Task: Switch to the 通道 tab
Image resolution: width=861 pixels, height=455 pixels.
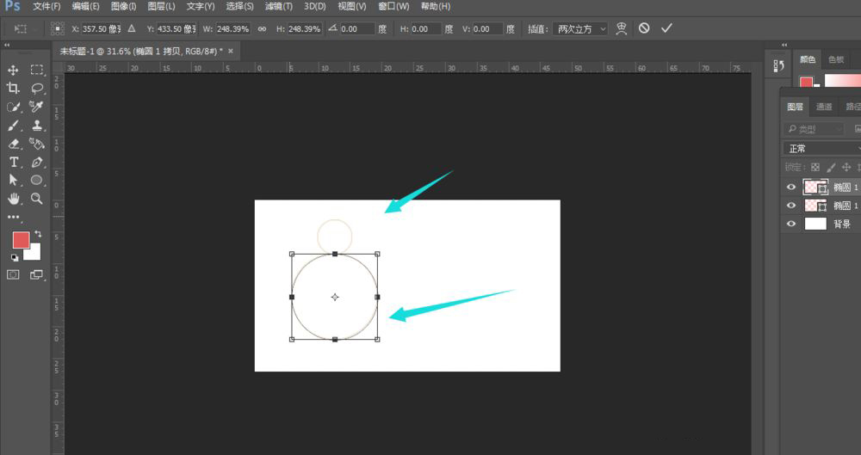Action: (824, 107)
